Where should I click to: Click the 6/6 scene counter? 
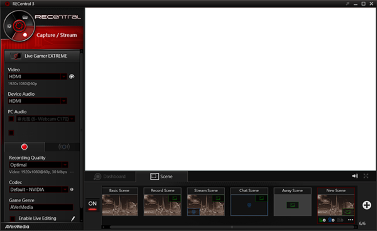pos(362,223)
